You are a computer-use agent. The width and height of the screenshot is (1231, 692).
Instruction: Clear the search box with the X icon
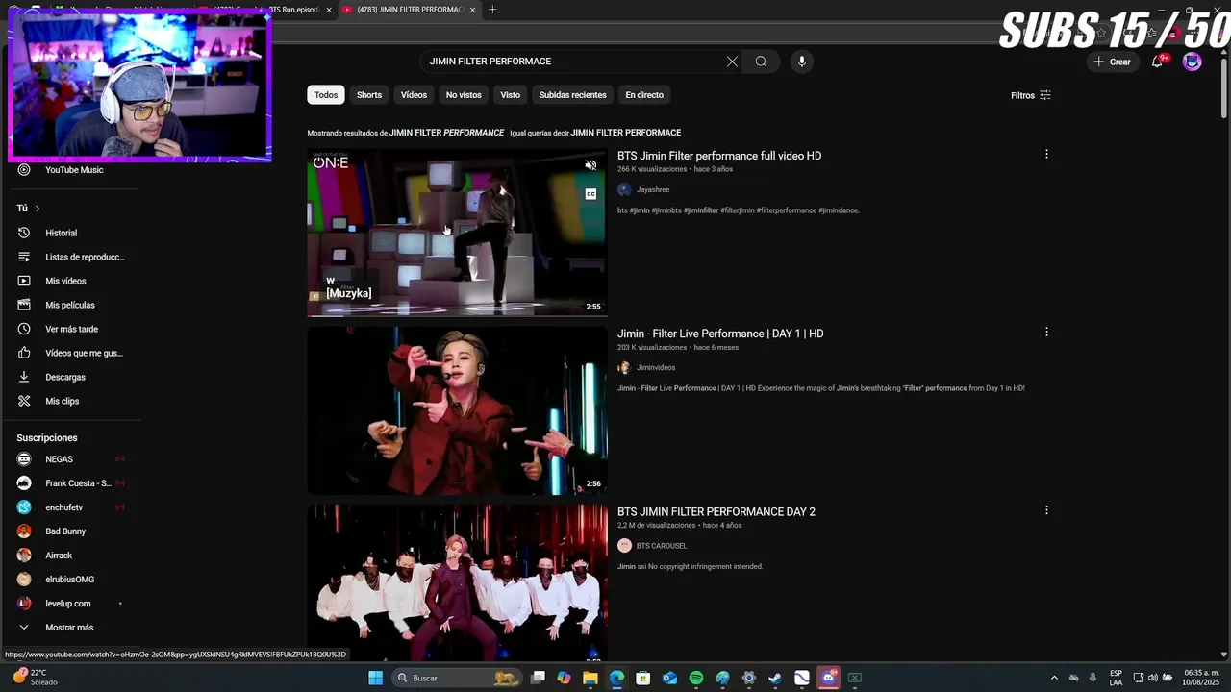point(732,62)
